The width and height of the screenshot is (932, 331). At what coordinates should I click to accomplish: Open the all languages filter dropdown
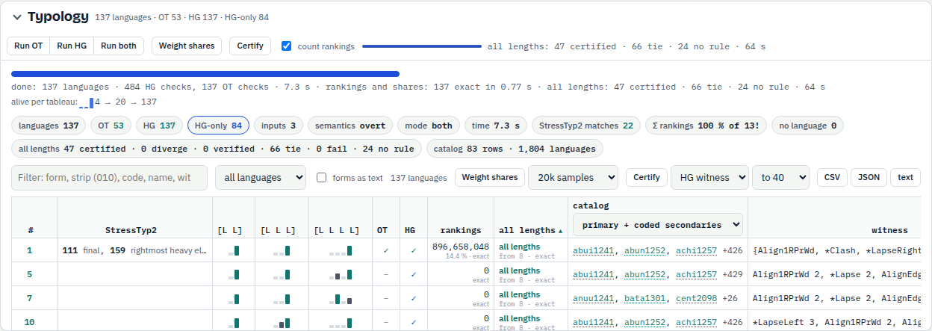261,178
